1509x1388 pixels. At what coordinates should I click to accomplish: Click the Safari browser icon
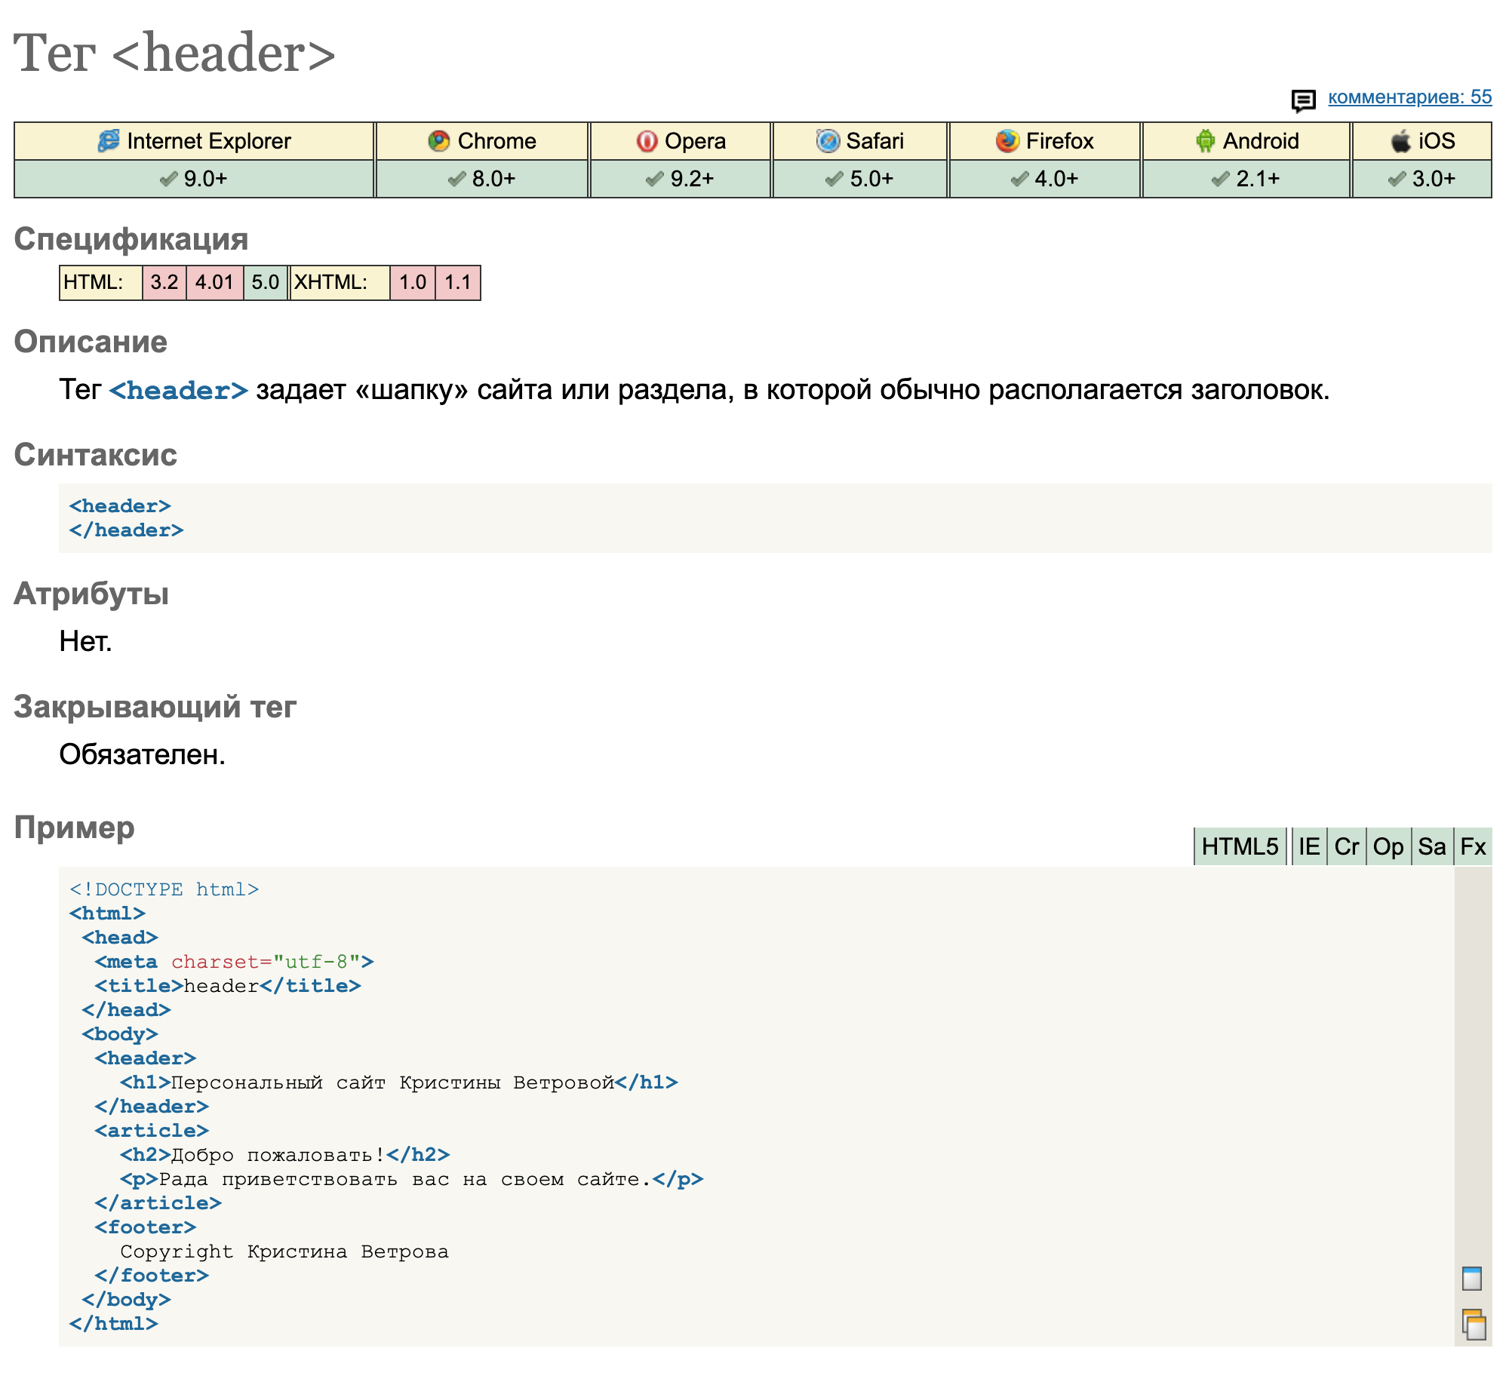828,141
